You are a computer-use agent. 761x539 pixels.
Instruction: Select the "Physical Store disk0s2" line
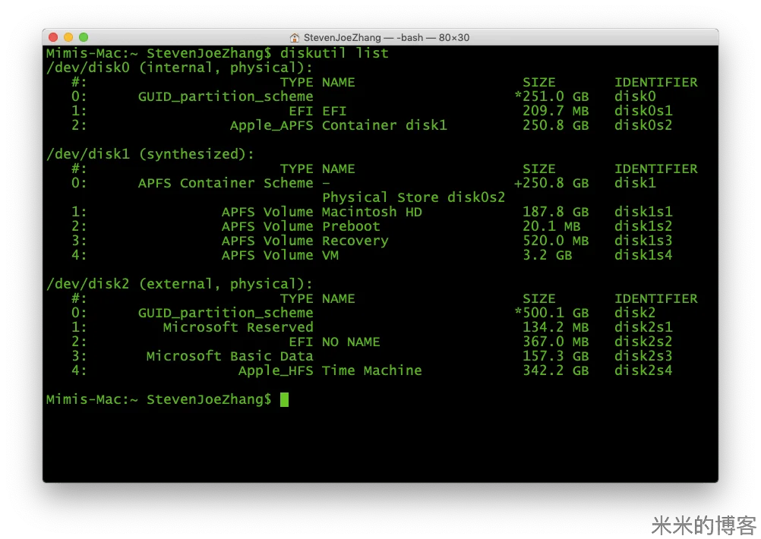pyautogui.click(x=413, y=197)
